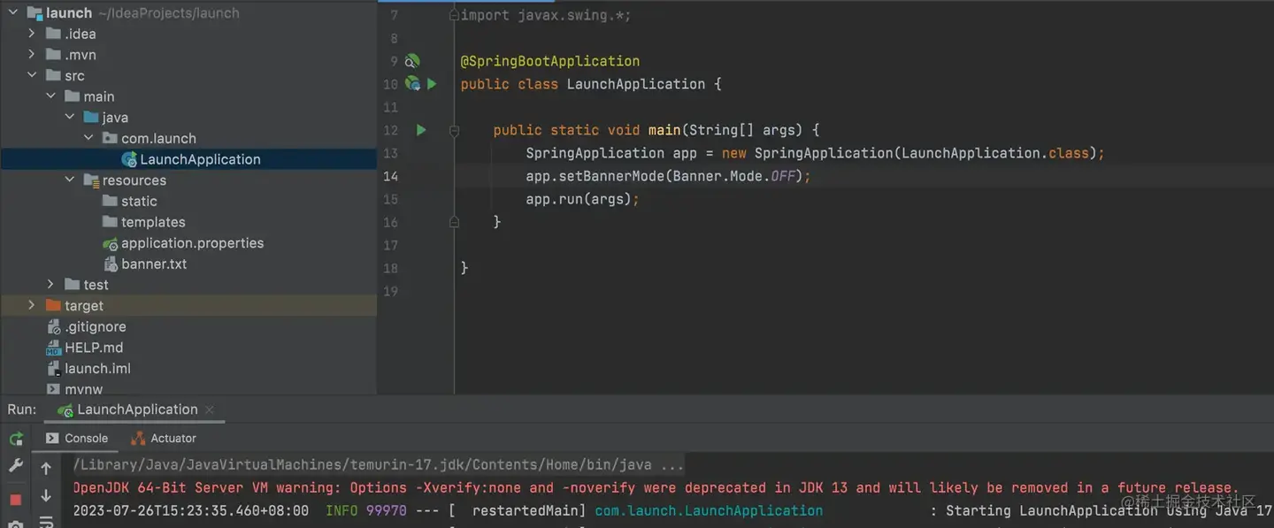The height and width of the screenshot is (528, 1274).
Task: Collapse the import statements fold on line 7
Action: click(x=454, y=14)
